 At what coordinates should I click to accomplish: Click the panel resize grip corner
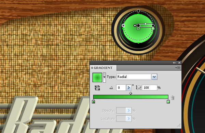coord(179,125)
